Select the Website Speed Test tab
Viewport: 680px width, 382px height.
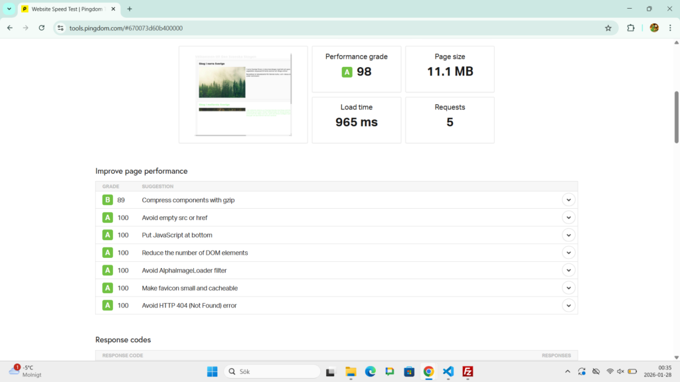[x=66, y=9]
